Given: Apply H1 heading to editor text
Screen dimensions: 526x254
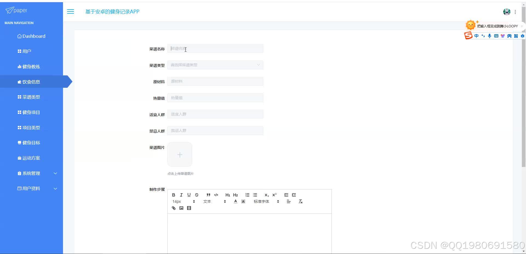Looking at the screenshot, I should [228, 195].
